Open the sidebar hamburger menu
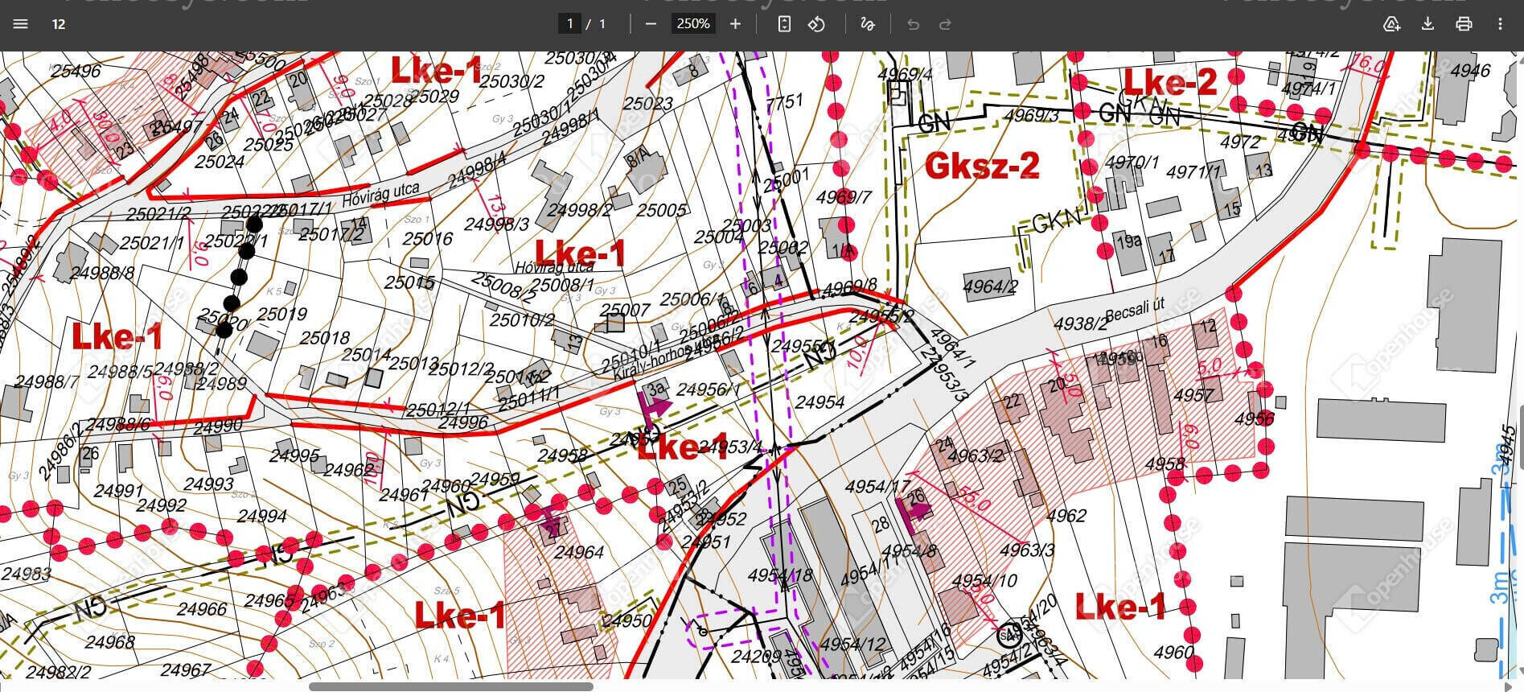1524x692 pixels. tap(21, 24)
